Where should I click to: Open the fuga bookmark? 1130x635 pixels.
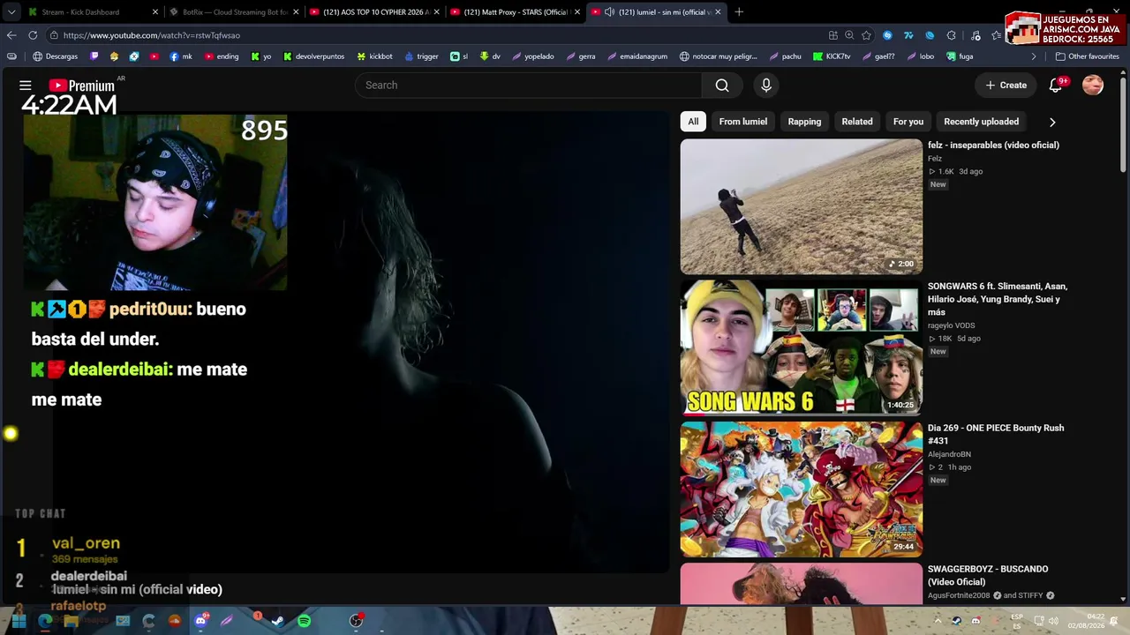960,56
